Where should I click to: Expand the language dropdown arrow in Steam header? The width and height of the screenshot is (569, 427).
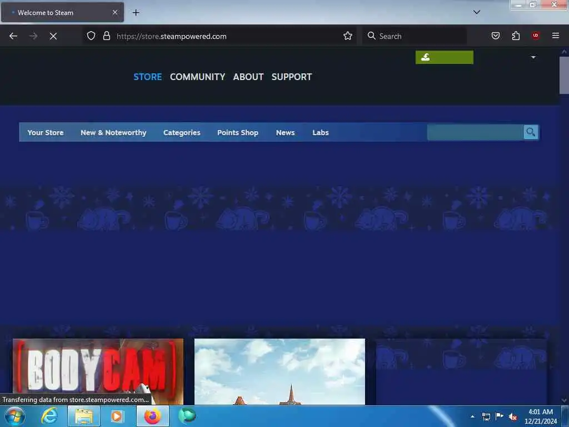pos(533,57)
